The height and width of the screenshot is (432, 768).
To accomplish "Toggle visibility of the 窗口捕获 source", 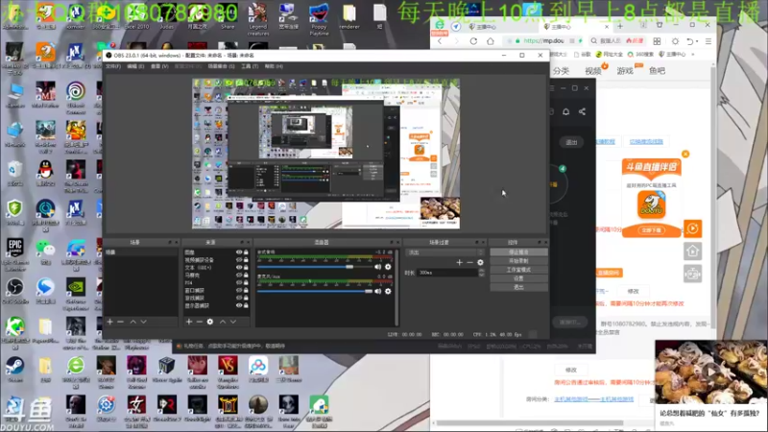I will pos(239,291).
